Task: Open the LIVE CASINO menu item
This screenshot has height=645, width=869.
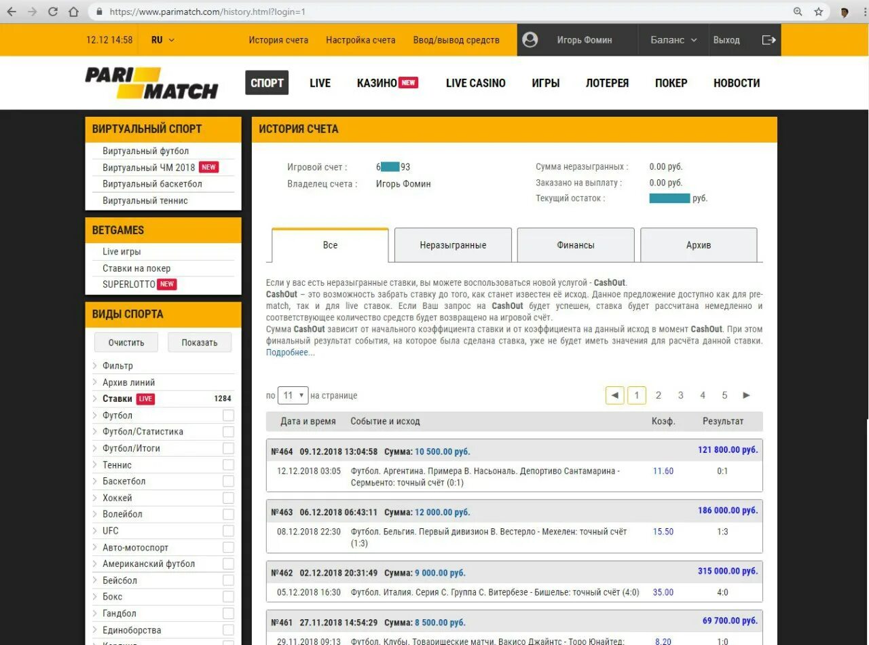Action: (x=476, y=83)
